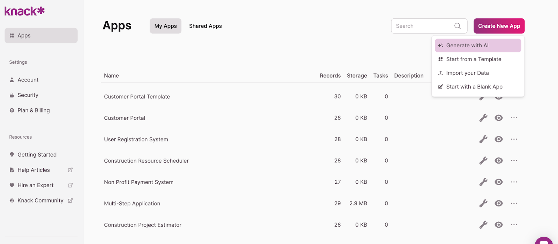Switch to Shared Apps tab
The image size is (558, 244).
(205, 26)
